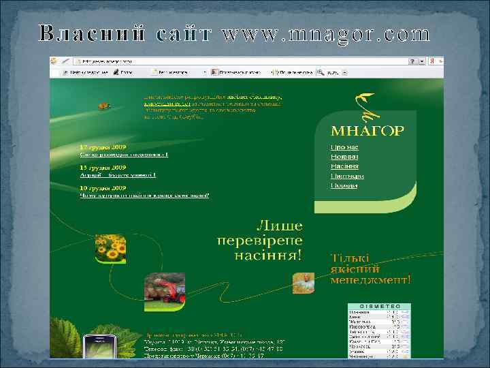Image resolution: width=490 pixels, height=368 pixels.
Task: Click the first bookmark's arrow icon in bookmarks bar
Action: (x=65, y=73)
